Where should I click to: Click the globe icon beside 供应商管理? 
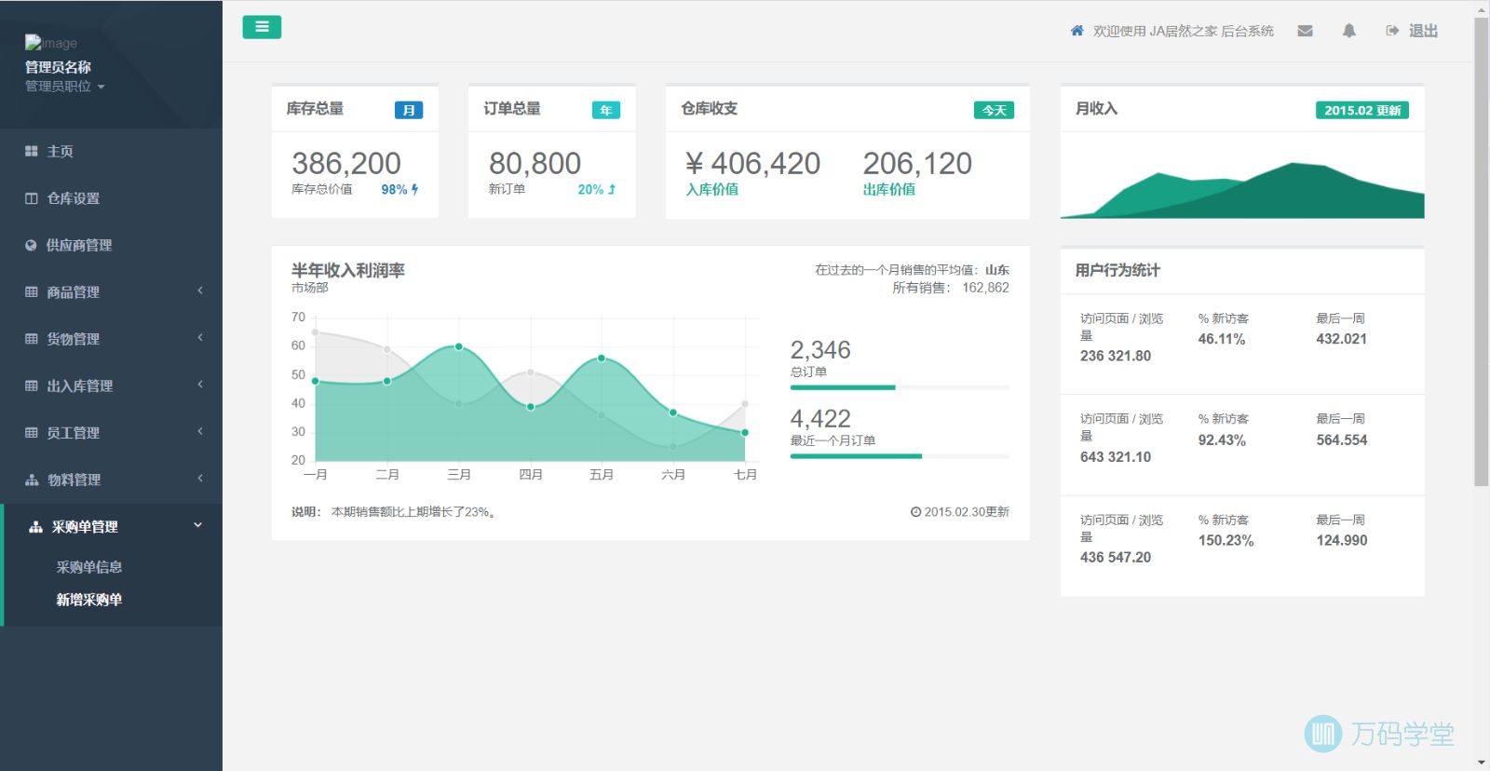(31, 245)
